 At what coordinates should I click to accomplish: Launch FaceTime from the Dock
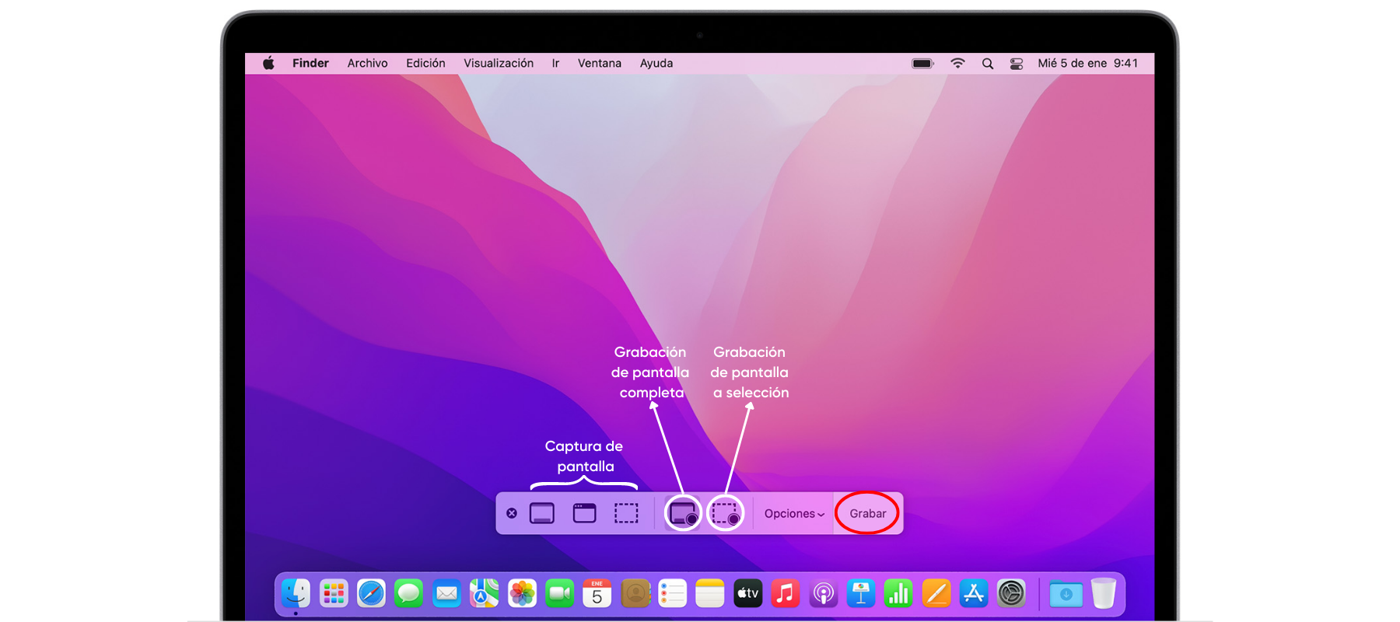tap(560, 595)
